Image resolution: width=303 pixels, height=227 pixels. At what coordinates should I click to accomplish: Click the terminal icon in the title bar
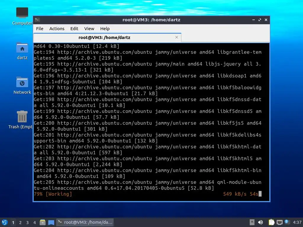(37, 20)
